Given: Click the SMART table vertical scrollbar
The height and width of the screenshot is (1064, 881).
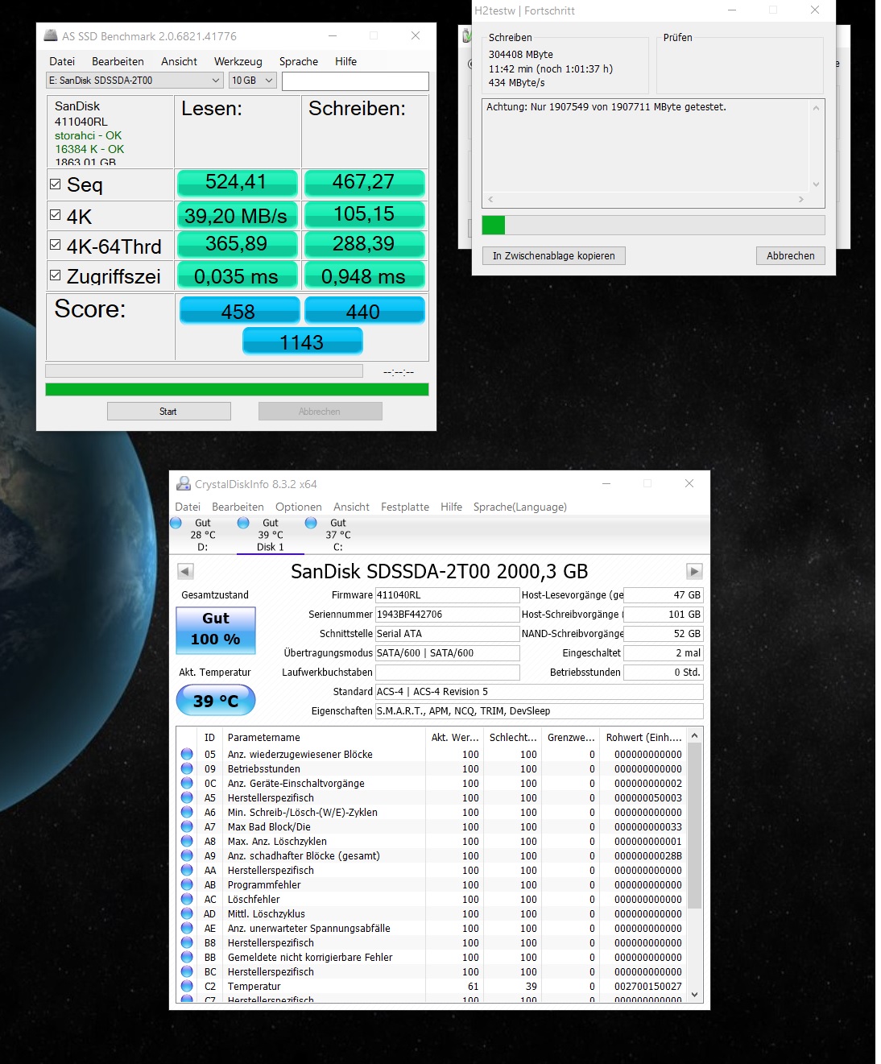Looking at the screenshot, I should pyautogui.click(x=695, y=825).
